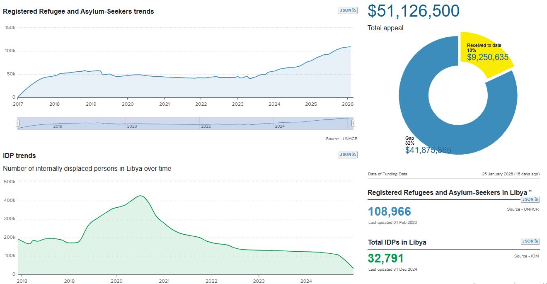547x284 pixels.
Task: Click JSON icon beside Registered Refugees in Libya
Action: coord(530,199)
